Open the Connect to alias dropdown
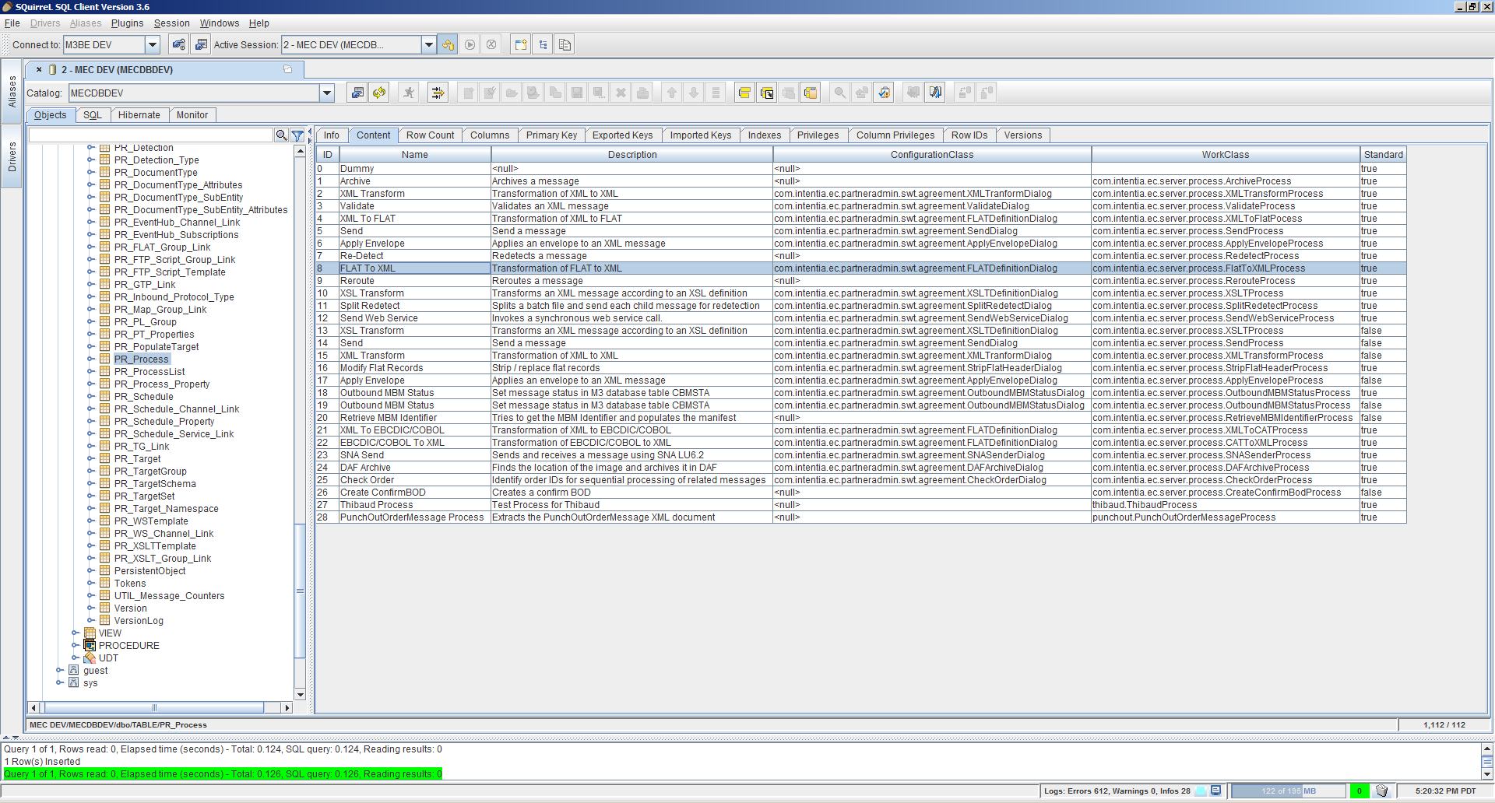The width and height of the screenshot is (1495, 803). point(153,44)
